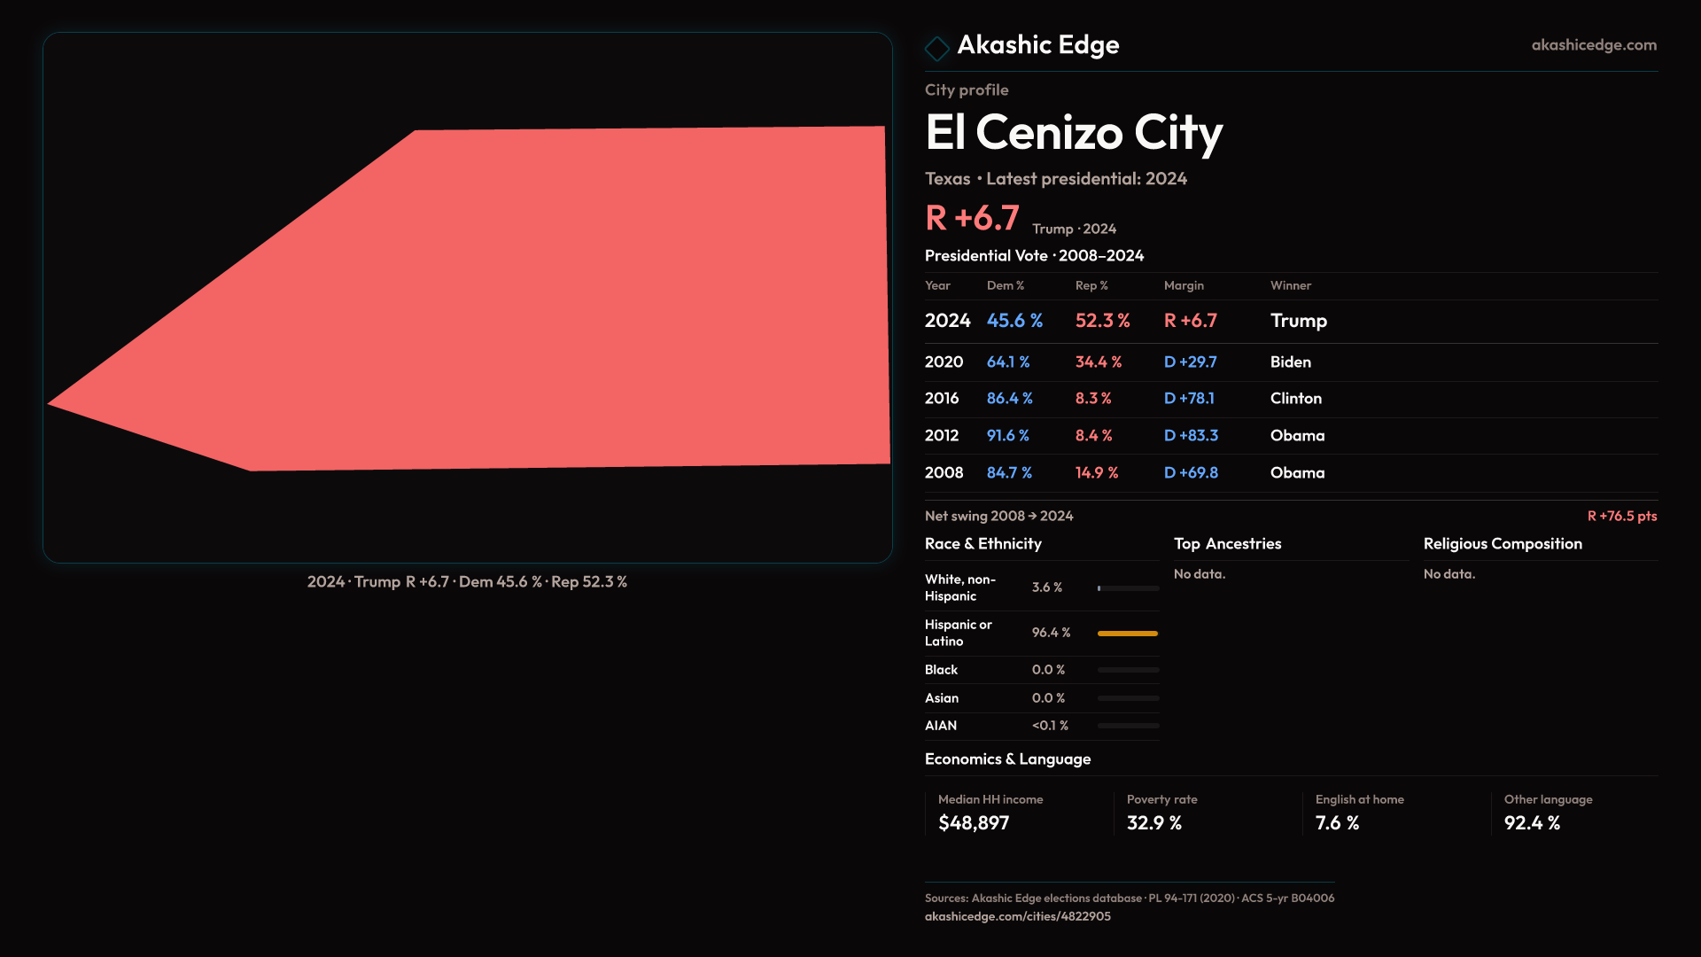Click the El Cenizo City title
The image size is (1701, 957).
(1073, 133)
